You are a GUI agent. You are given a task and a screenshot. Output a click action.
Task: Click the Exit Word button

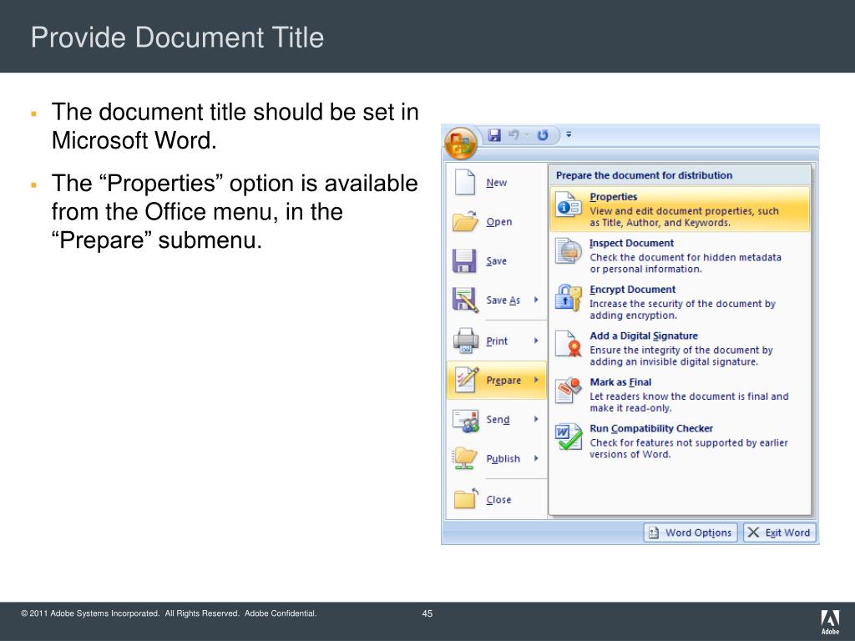point(780,532)
